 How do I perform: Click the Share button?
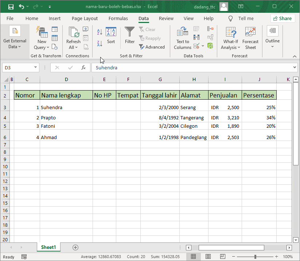[284, 18]
